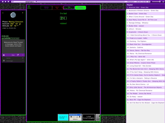The image size is (165, 123).
Task: Seek within the song progress bar
Action: coord(80,2)
